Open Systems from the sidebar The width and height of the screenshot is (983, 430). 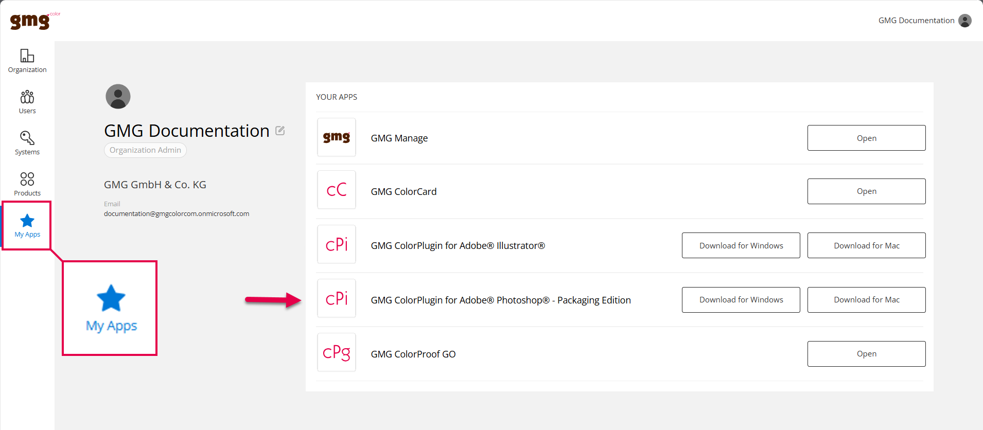tap(27, 144)
